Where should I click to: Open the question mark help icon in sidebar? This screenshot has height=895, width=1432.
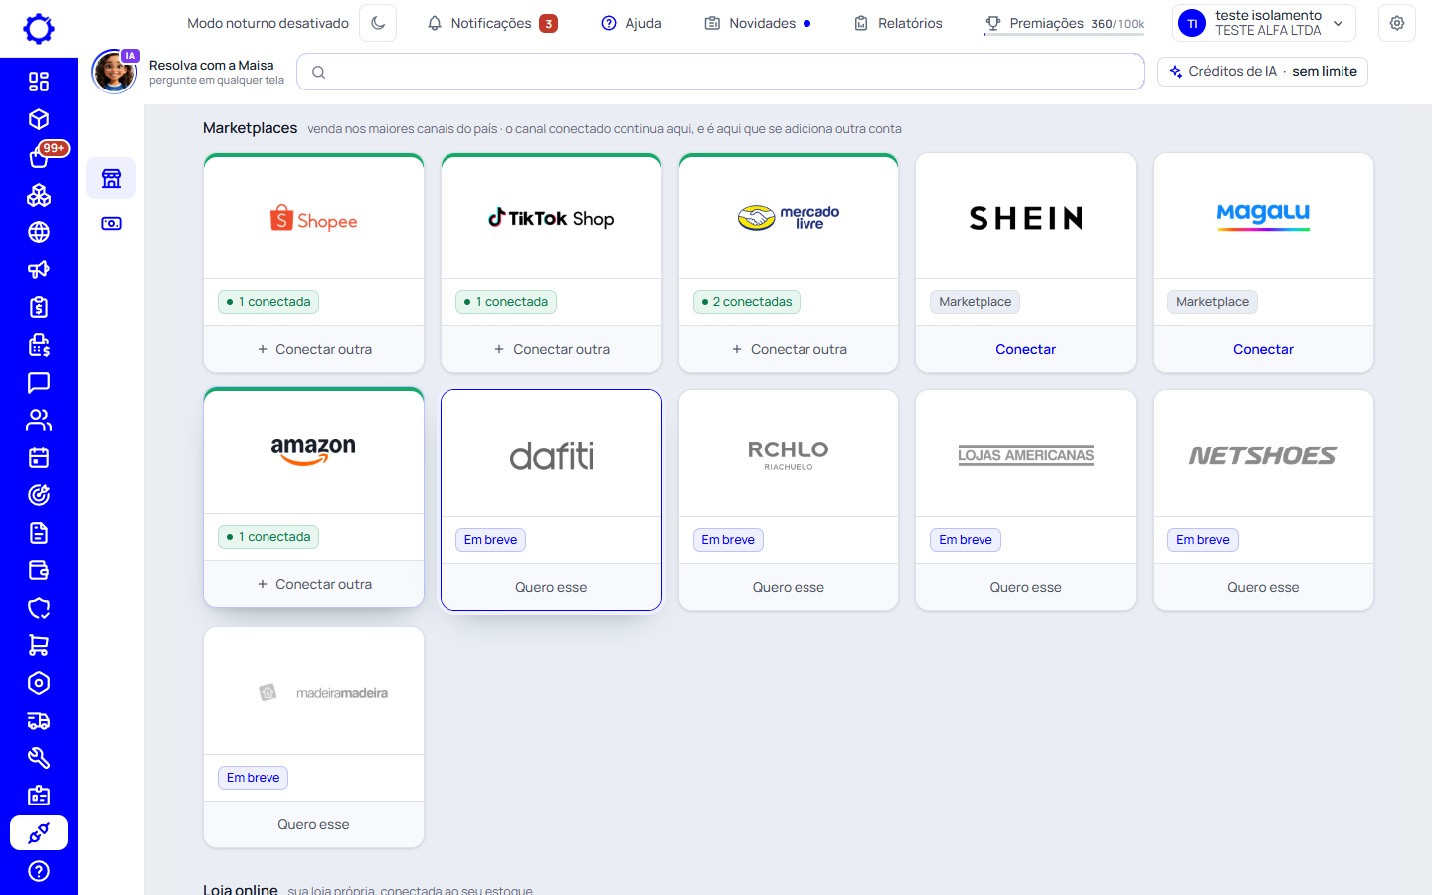coord(39,871)
